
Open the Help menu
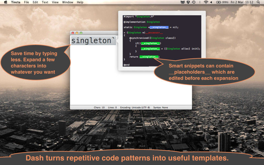(80, 2)
